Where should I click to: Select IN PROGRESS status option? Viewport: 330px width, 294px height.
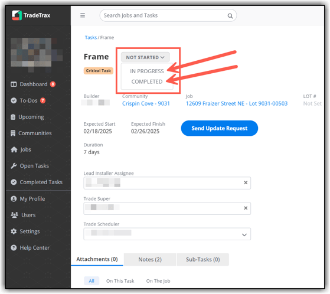[x=146, y=71]
